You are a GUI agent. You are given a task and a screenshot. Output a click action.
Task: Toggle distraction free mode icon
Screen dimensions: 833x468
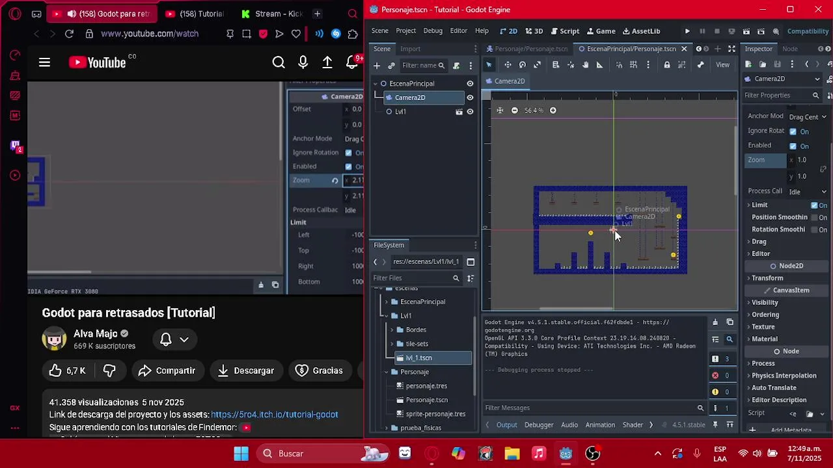[731, 49]
